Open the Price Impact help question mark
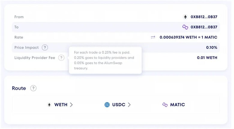Screen dimensions: 234x129 [x=45, y=48]
